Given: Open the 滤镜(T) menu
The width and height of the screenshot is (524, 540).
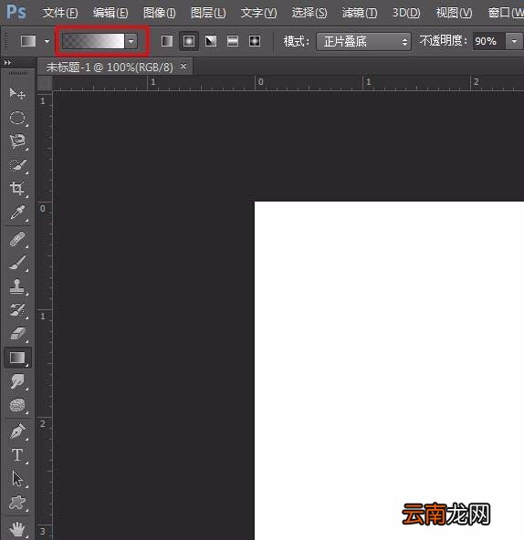Looking at the screenshot, I should (x=359, y=13).
